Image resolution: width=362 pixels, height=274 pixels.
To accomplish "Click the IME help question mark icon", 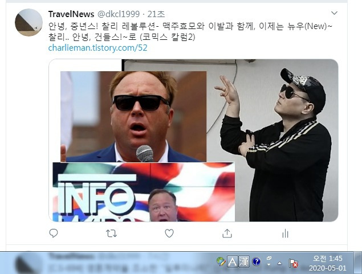I will (x=257, y=262).
